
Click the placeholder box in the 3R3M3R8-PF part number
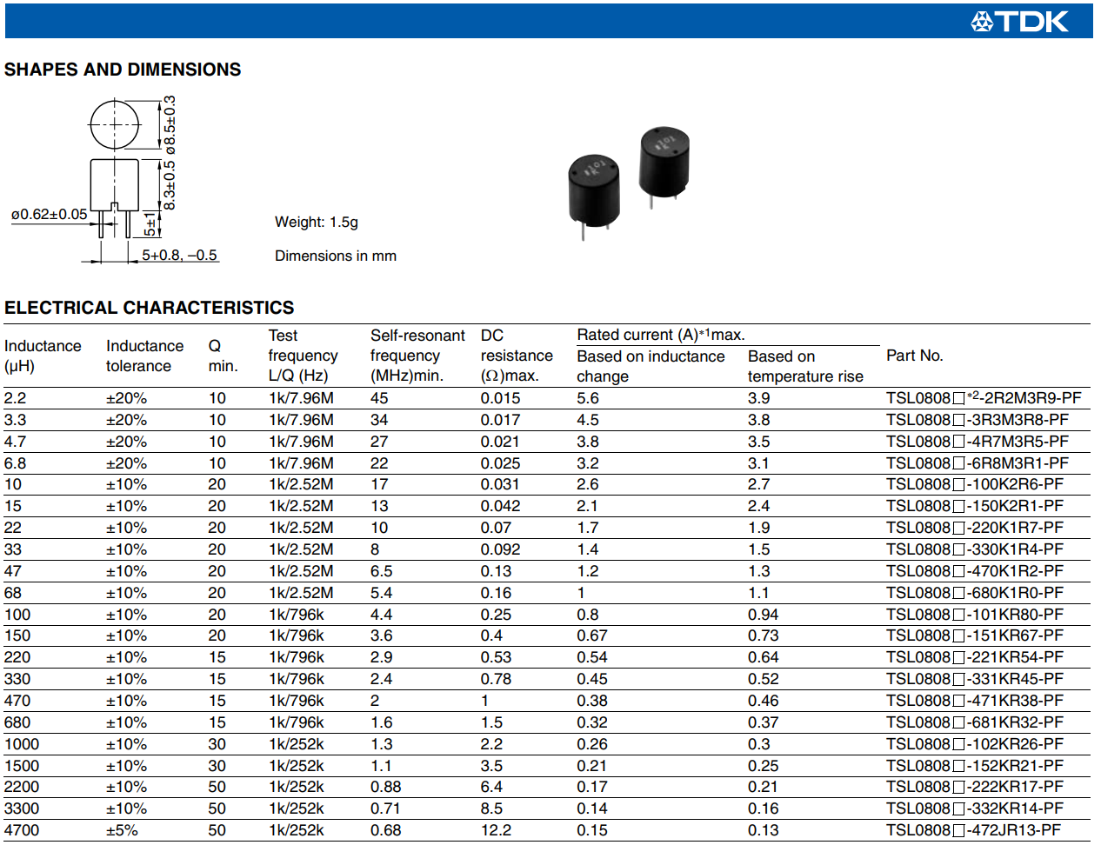[x=958, y=421]
